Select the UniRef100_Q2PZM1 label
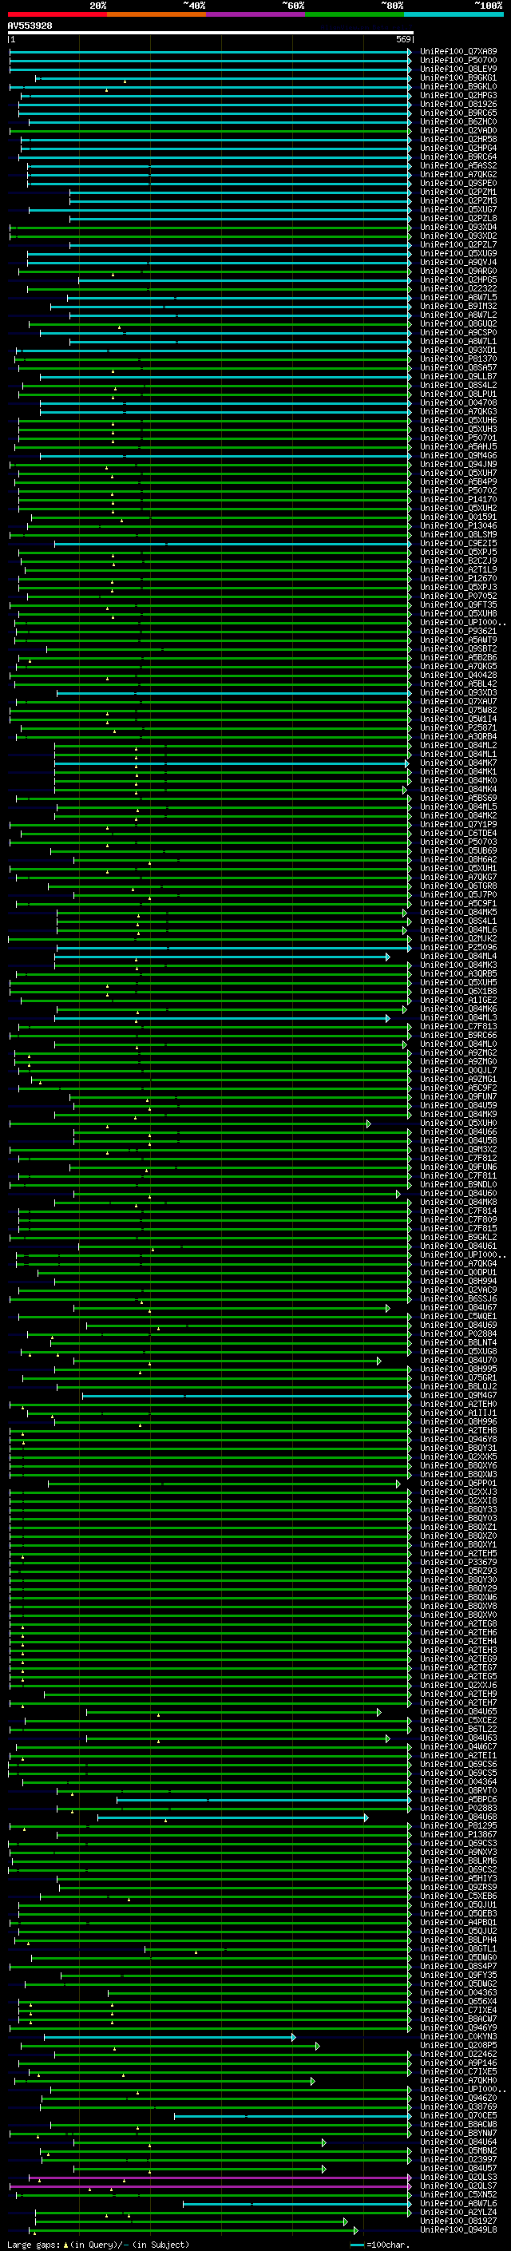Screen dimensions: 511x2251 (x=458, y=192)
